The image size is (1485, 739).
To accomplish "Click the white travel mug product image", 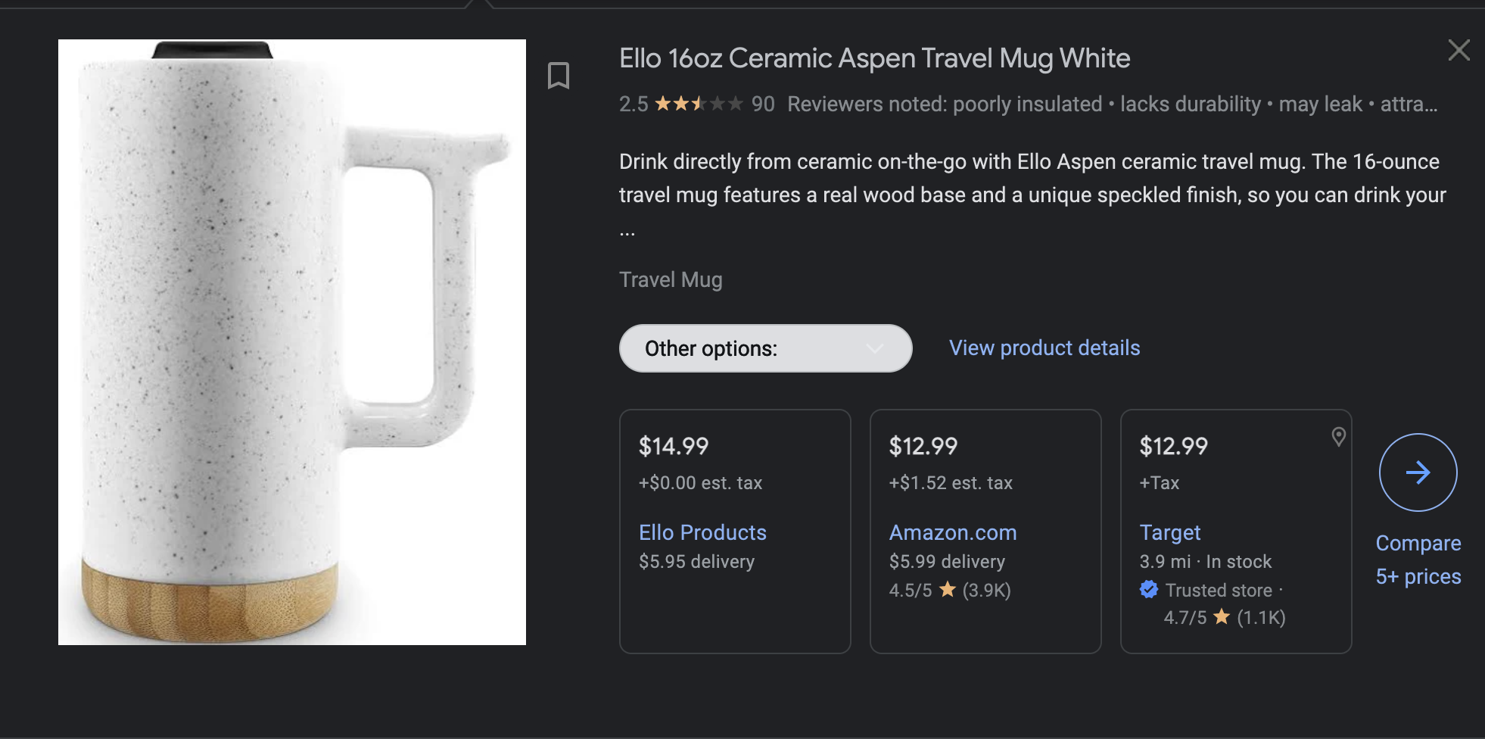I will point(291,342).
